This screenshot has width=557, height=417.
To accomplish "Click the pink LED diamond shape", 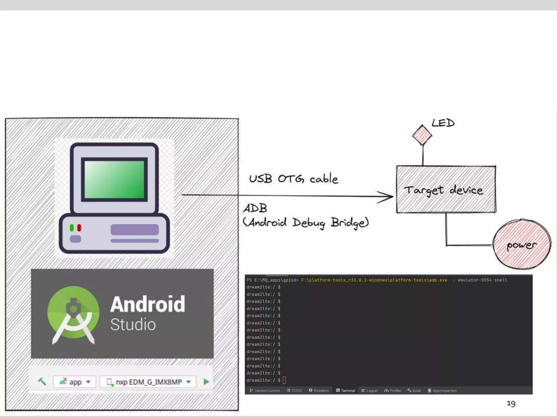I will (422, 135).
